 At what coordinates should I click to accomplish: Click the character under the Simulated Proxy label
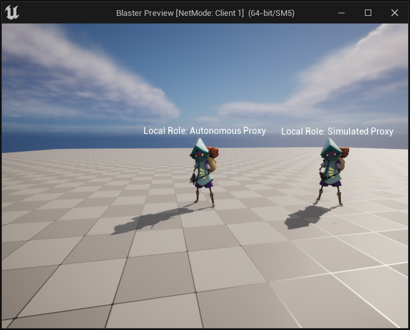coord(333,172)
